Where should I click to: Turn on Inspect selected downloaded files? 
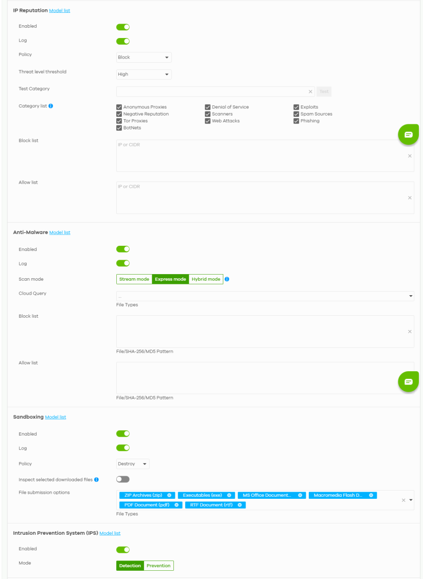click(x=123, y=479)
